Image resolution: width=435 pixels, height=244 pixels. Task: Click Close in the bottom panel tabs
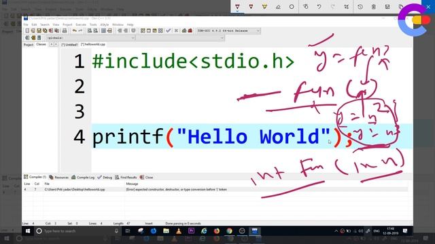[147, 178]
